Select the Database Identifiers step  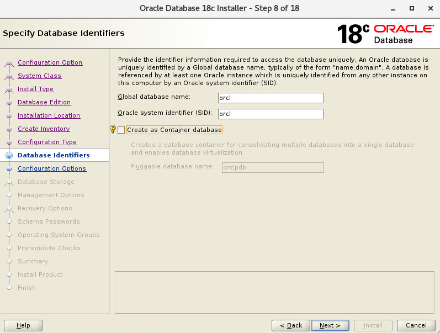coord(54,155)
